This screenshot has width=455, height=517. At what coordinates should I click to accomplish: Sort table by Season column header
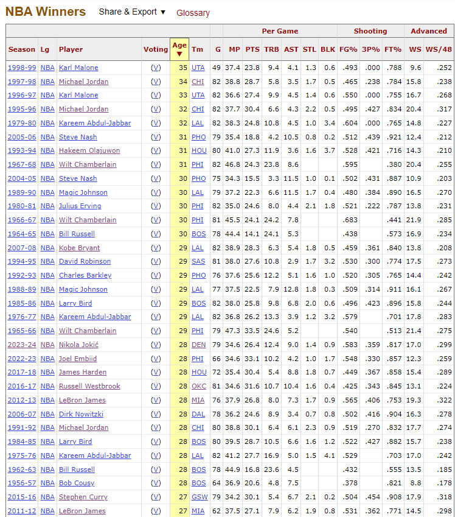tap(22, 49)
